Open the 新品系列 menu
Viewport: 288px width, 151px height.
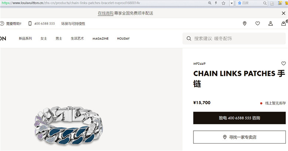pyautogui.click(x=25, y=38)
